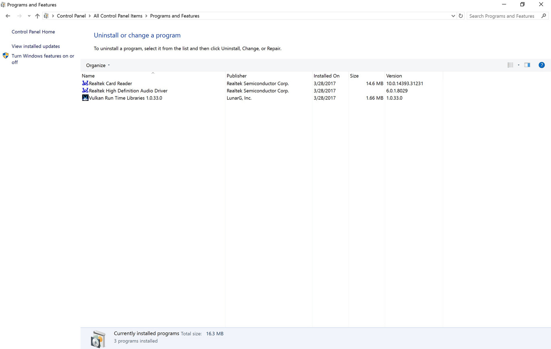551x349 pixels.
Task: Focus the Search Programs and Features box
Action: pos(504,16)
